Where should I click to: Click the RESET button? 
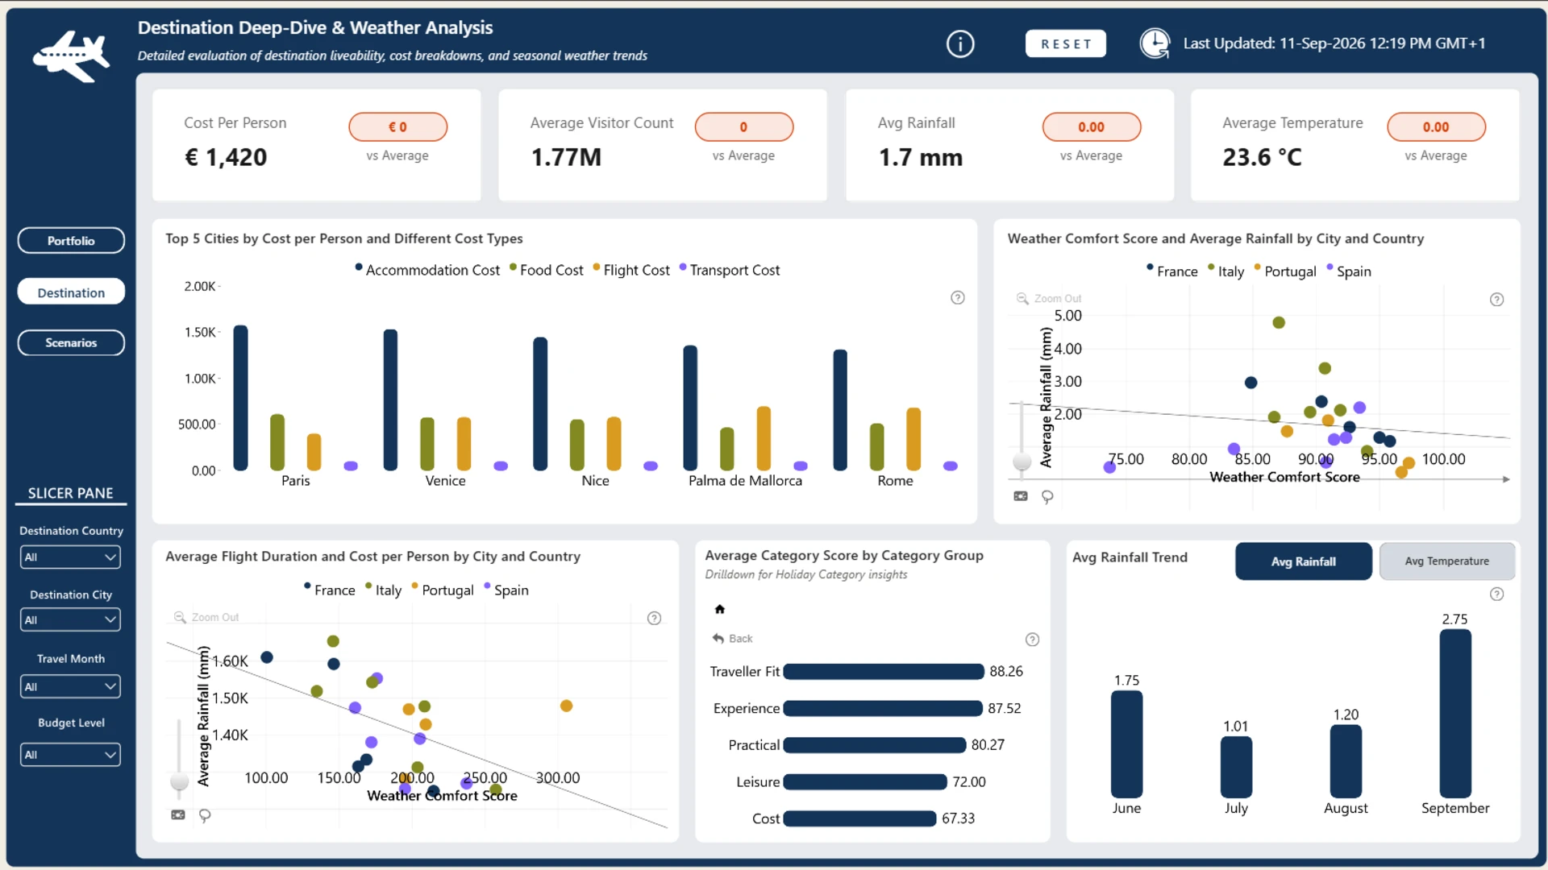coord(1066,44)
